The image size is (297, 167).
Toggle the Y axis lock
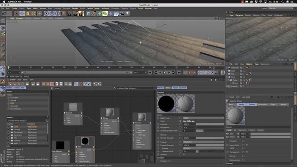click(x=52, y=13)
